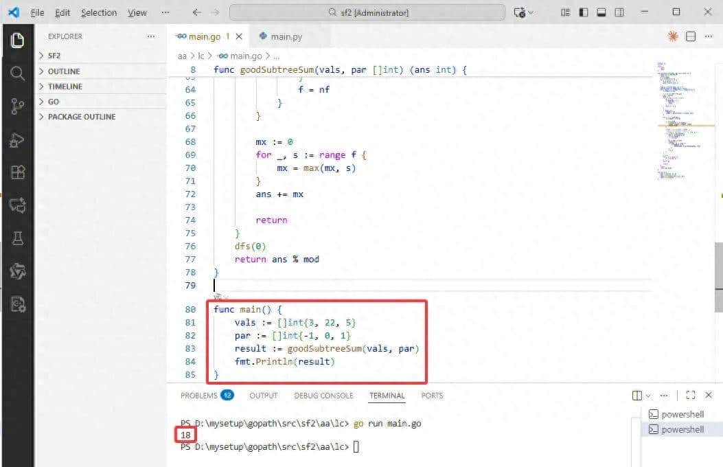Click the aa breadcrumb segment
Screen dimensions: 723x467
pos(182,56)
